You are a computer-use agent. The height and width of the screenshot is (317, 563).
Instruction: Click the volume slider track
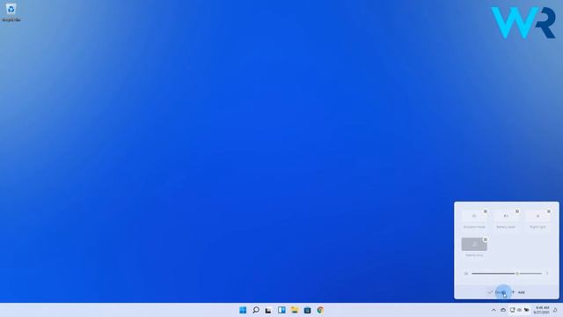507,274
